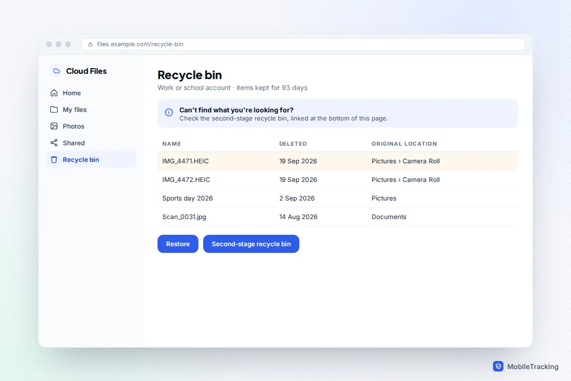The image size is (571, 381).
Task: Select the IMG_4471.HEIC file row
Action: (x=338, y=161)
